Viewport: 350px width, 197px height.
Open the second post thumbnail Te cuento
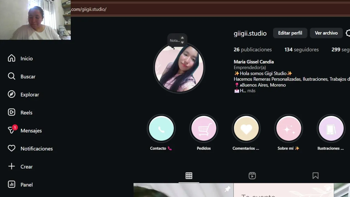(284, 190)
